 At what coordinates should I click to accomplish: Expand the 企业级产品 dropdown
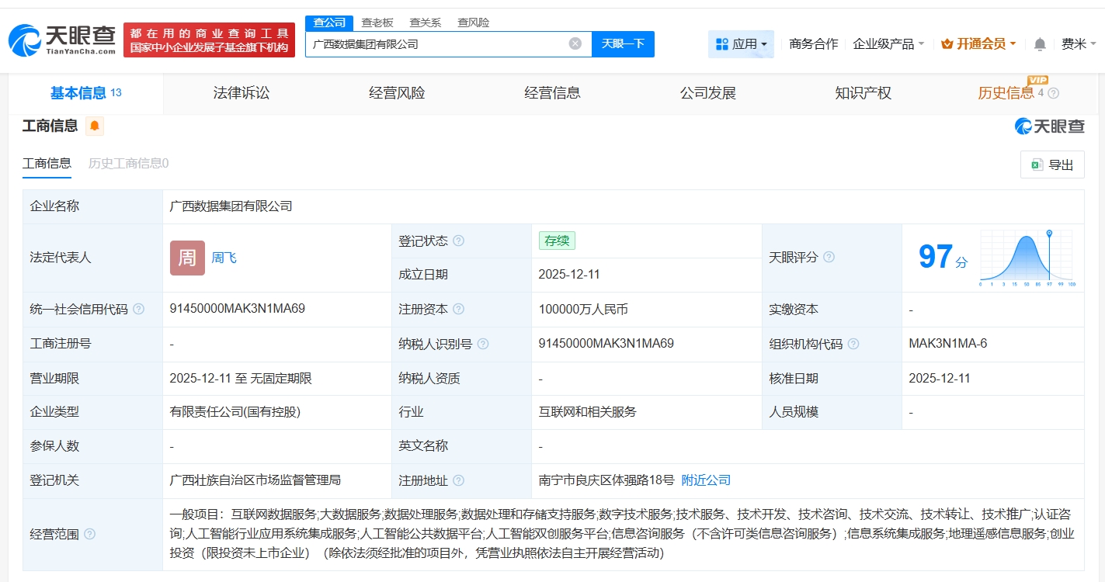point(888,44)
